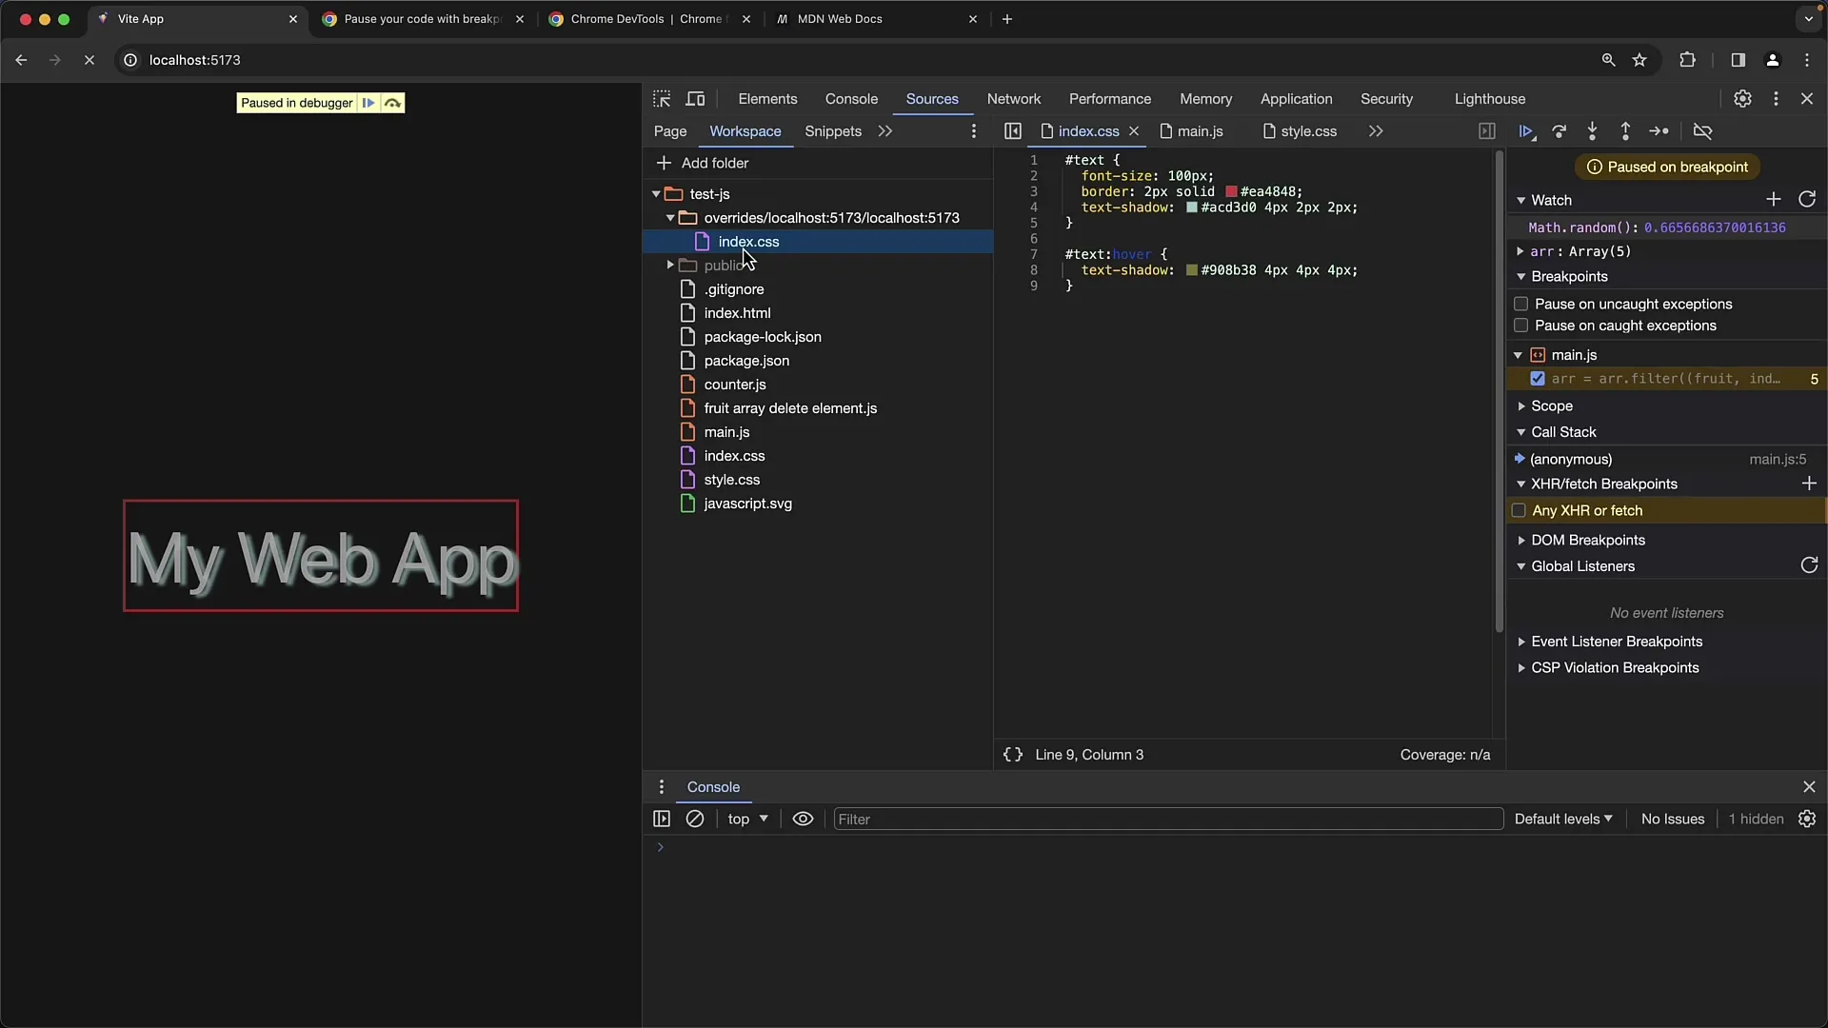Enable Pause on uncaught exceptions

pos(1521,305)
